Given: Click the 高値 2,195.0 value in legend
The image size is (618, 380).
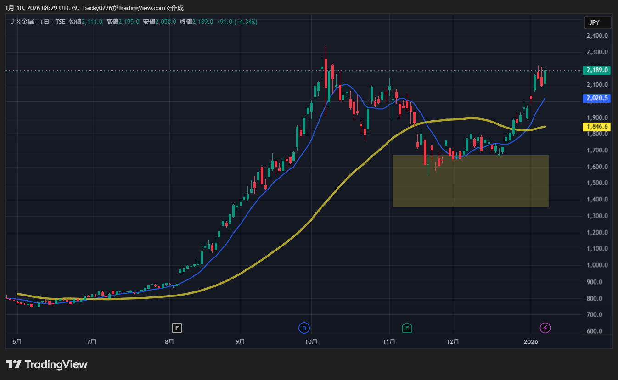Looking at the screenshot, I should (x=129, y=22).
